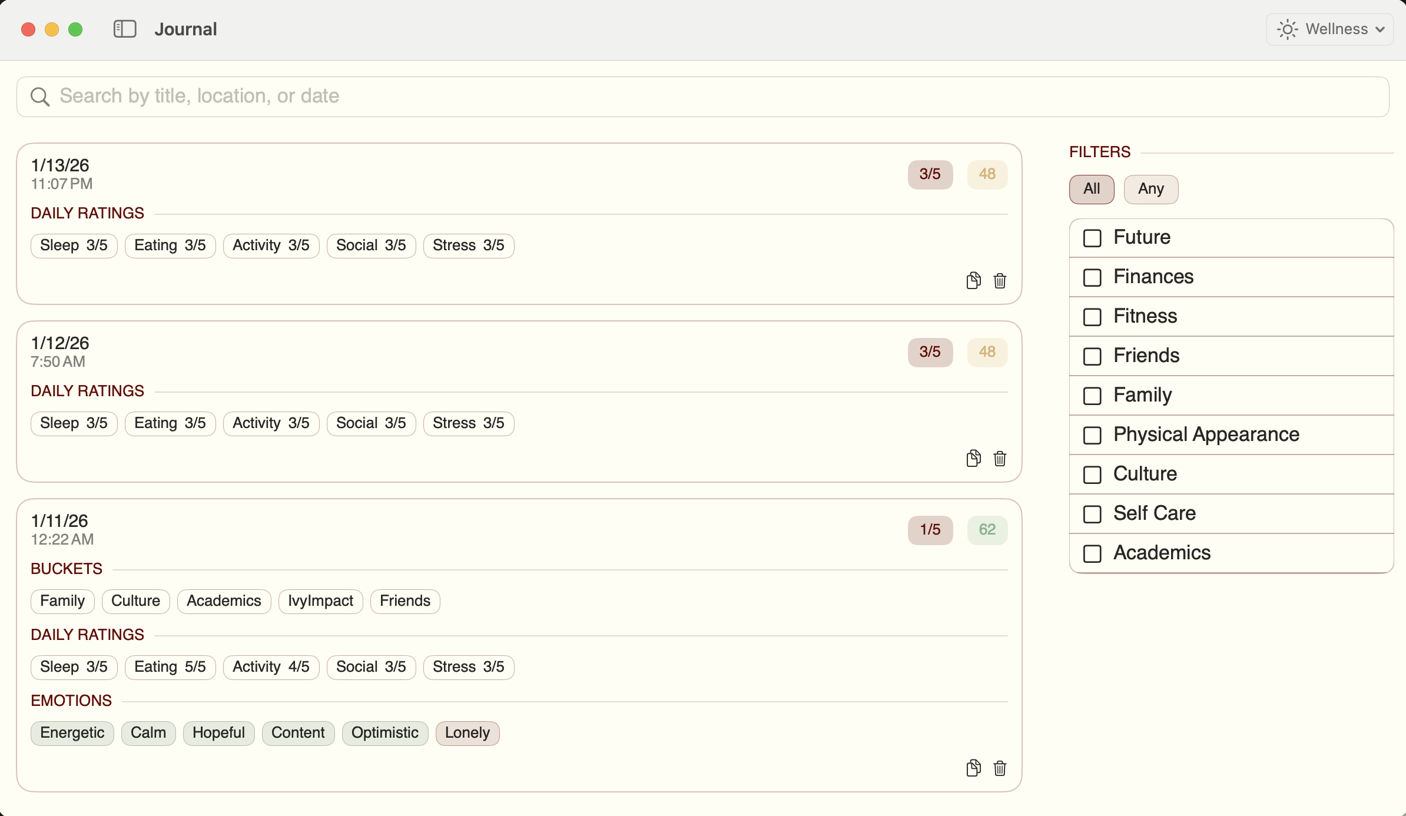
Task: Enable the Academics filter checkbox
Action: [x=1092, y=553]
